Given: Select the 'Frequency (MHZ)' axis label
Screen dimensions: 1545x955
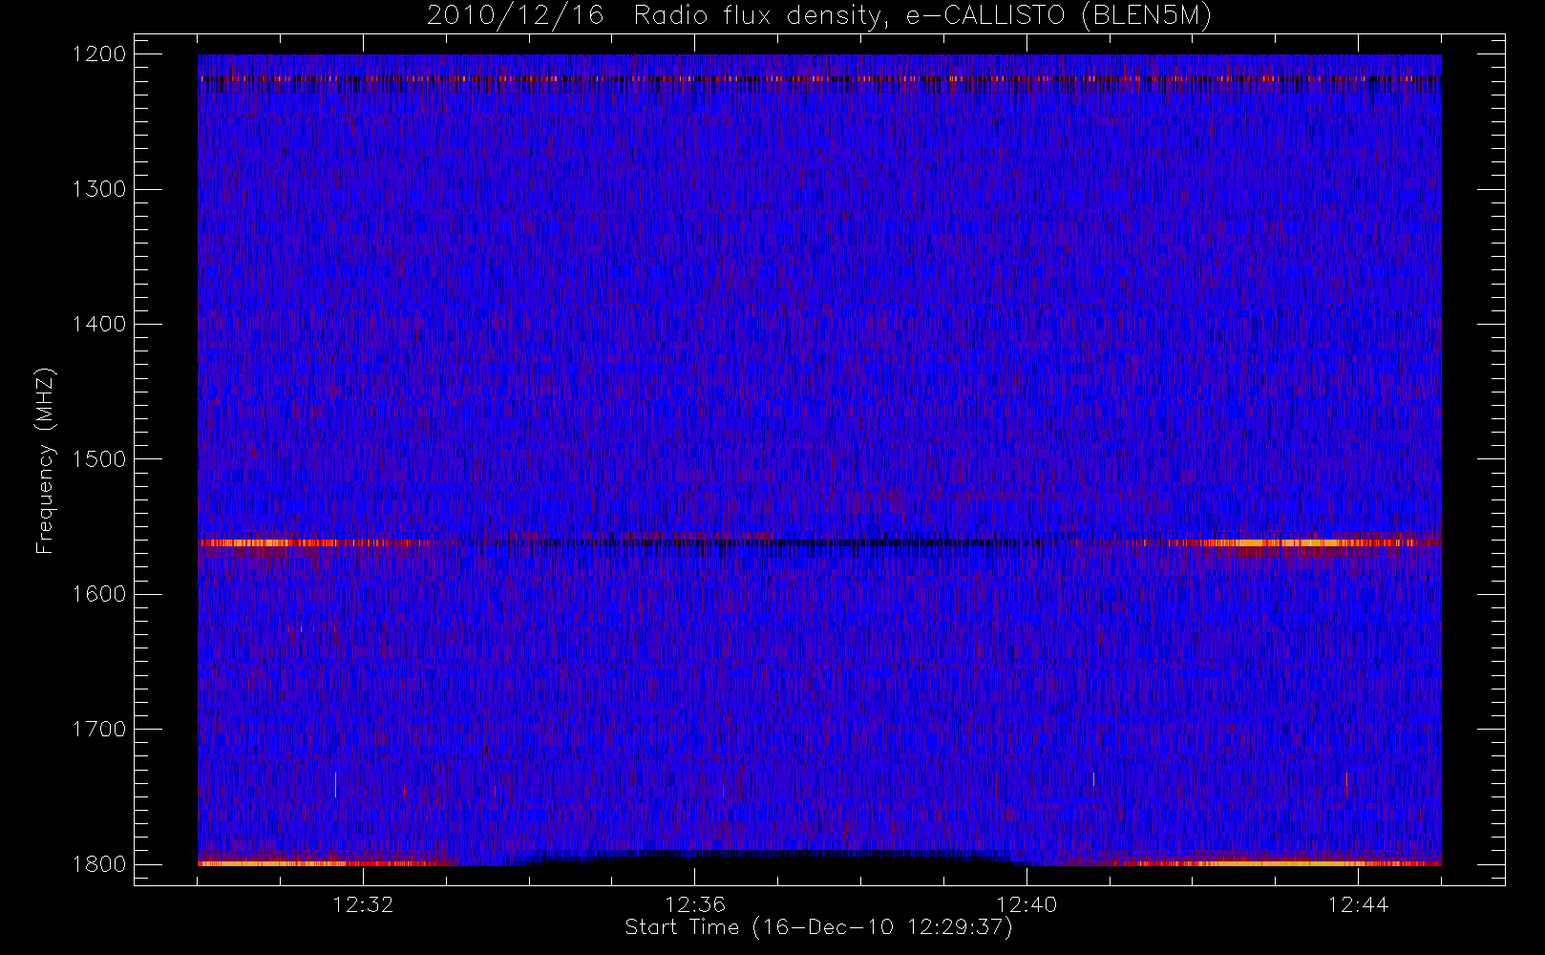Looking at the screenshot, I should (45, 461).
